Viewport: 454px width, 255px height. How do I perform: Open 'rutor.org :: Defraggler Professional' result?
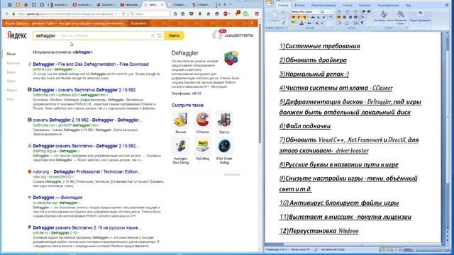pyautogui.click(x=87, y=171)
